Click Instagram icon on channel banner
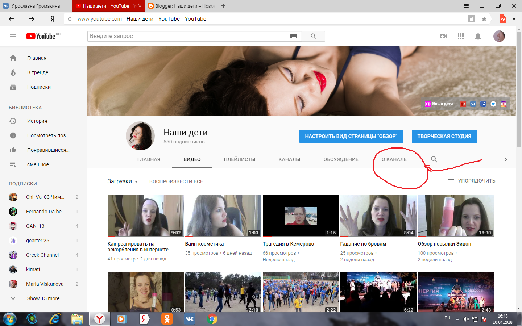522x326 pixels. coord(504,104)
